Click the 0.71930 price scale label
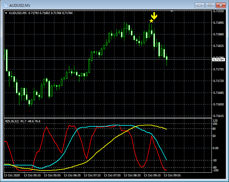229x182 pixels. coord(218,11)
